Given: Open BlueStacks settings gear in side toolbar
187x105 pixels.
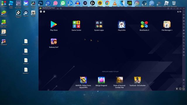Looking at the screenshot, I should pos(184,80).
